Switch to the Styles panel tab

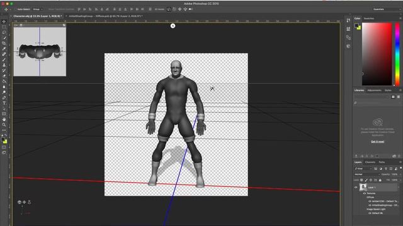(388, 90)
